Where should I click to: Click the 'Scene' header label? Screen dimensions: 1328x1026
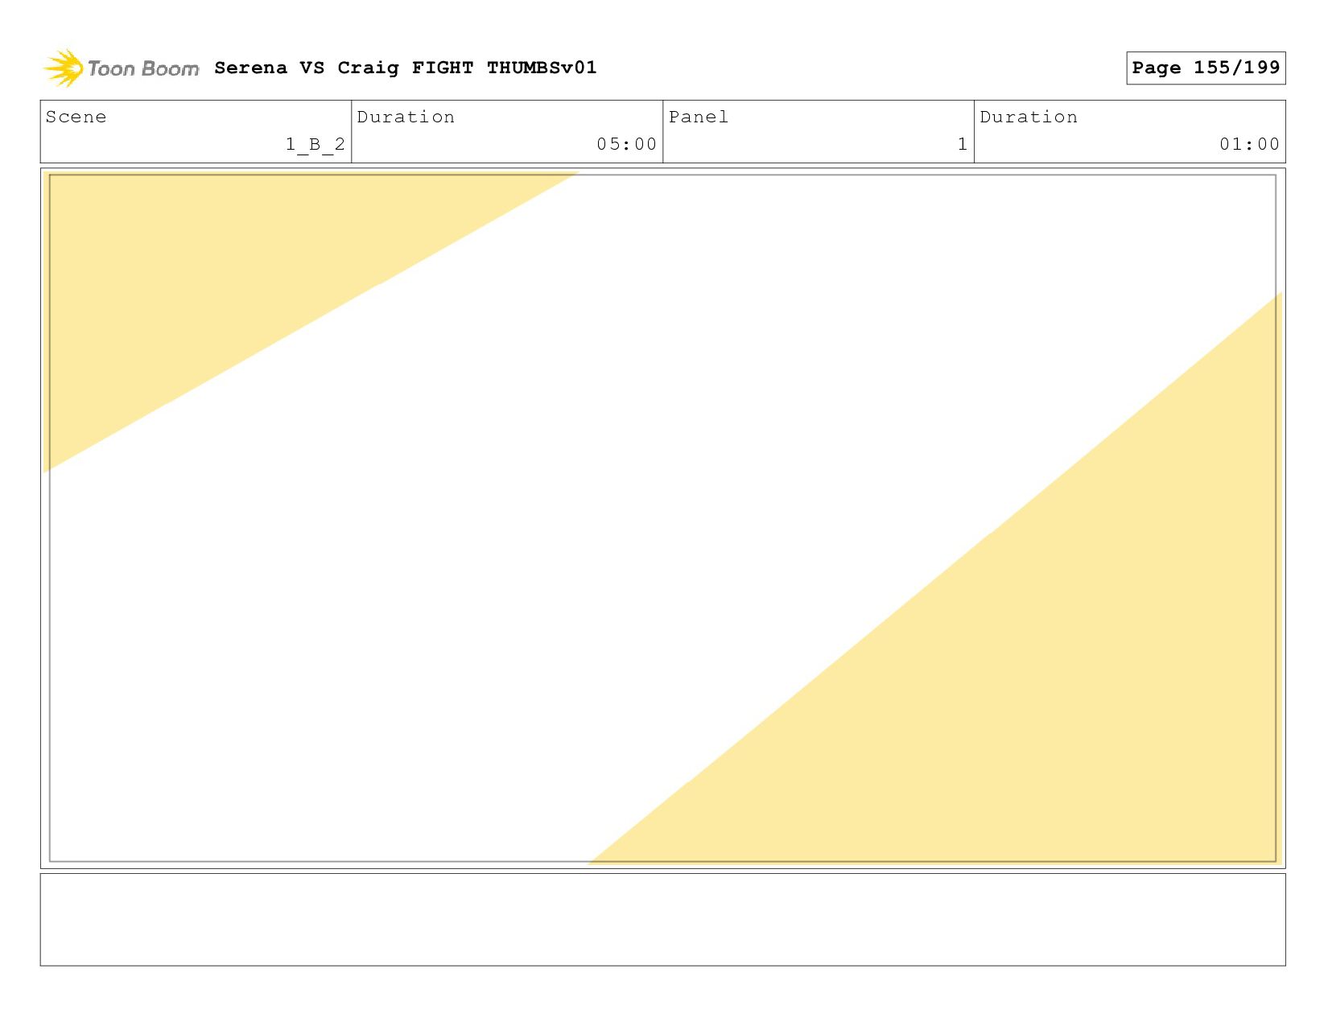pyautogui.click(x=76, y=117)
